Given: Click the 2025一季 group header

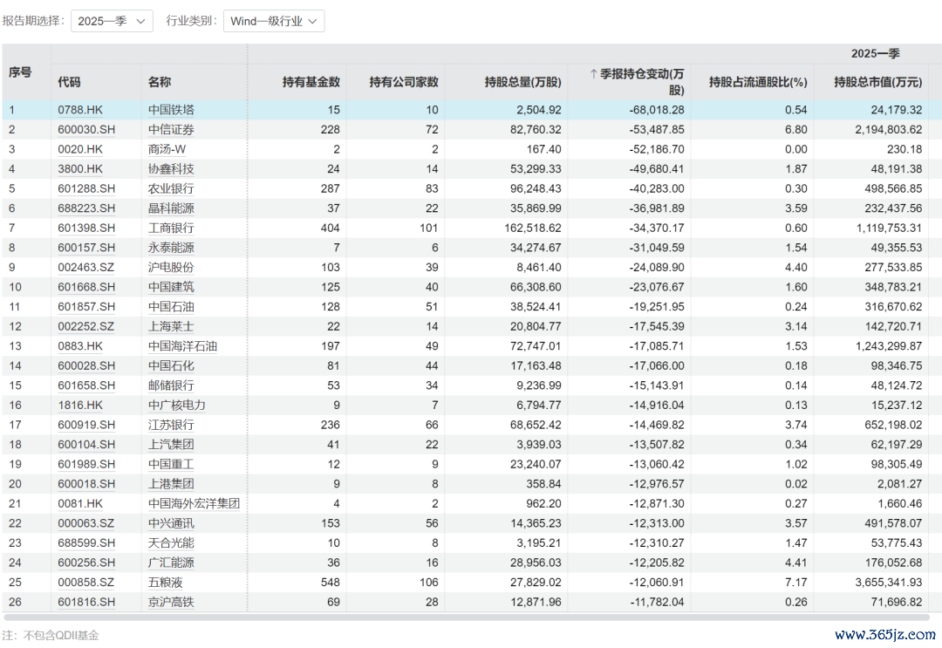Looking at the screenshot, I should [876, 53].
